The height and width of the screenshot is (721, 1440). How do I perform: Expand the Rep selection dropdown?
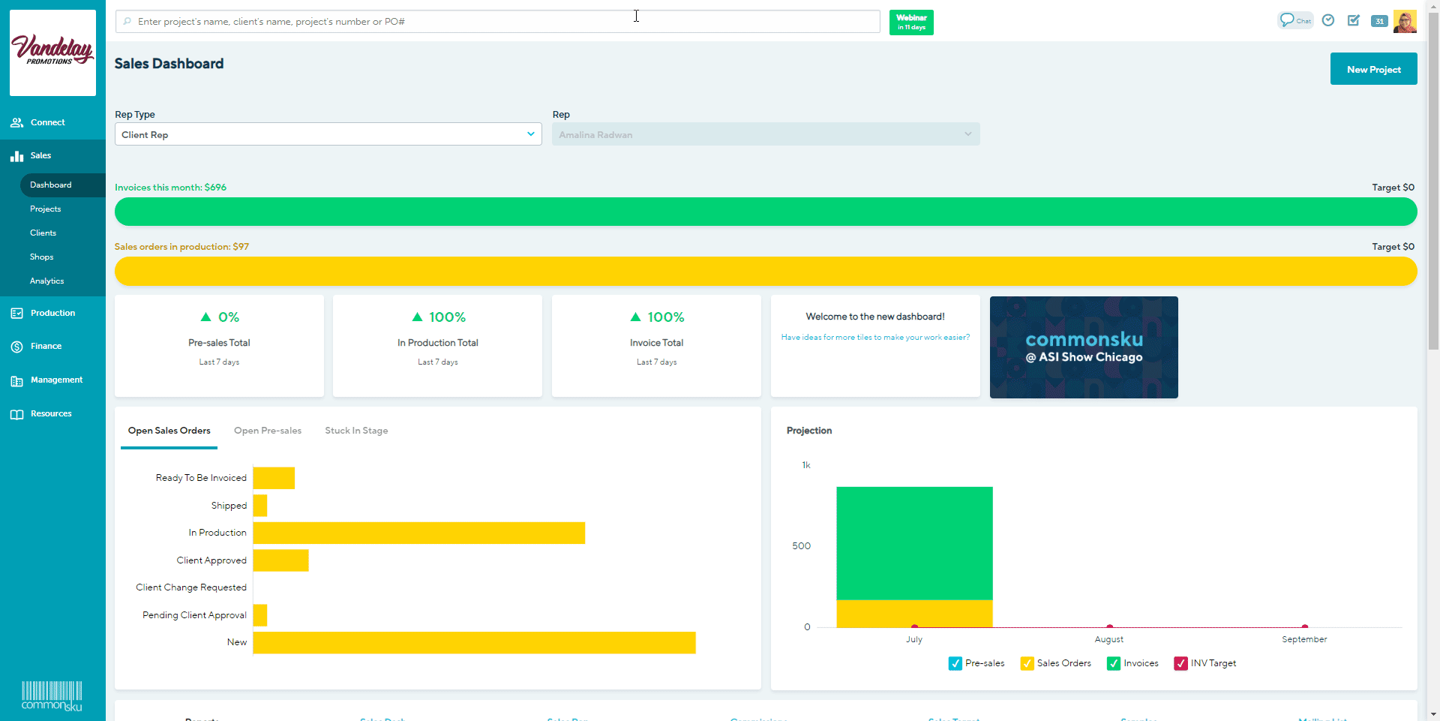pos(766,134)
